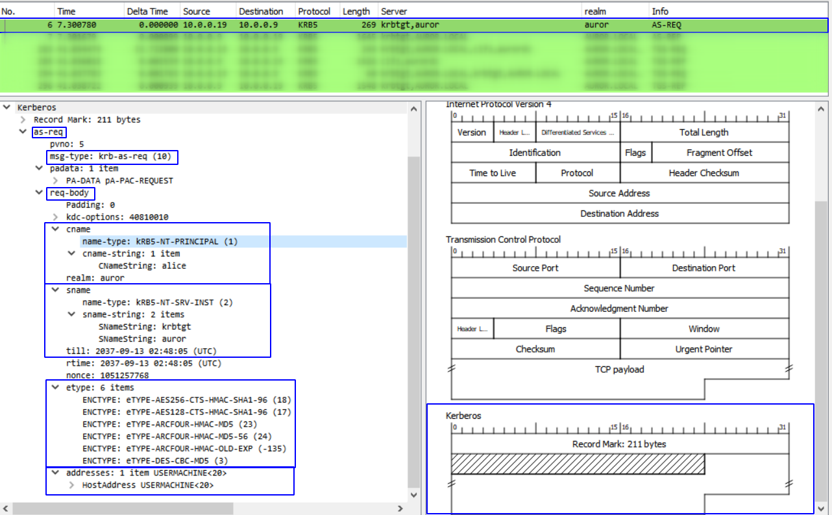The height and width of the screenshot is (515, 832).
Task: Click TCP Source Port diagram field
Action: pyautogui.click(x=535, y=268)
